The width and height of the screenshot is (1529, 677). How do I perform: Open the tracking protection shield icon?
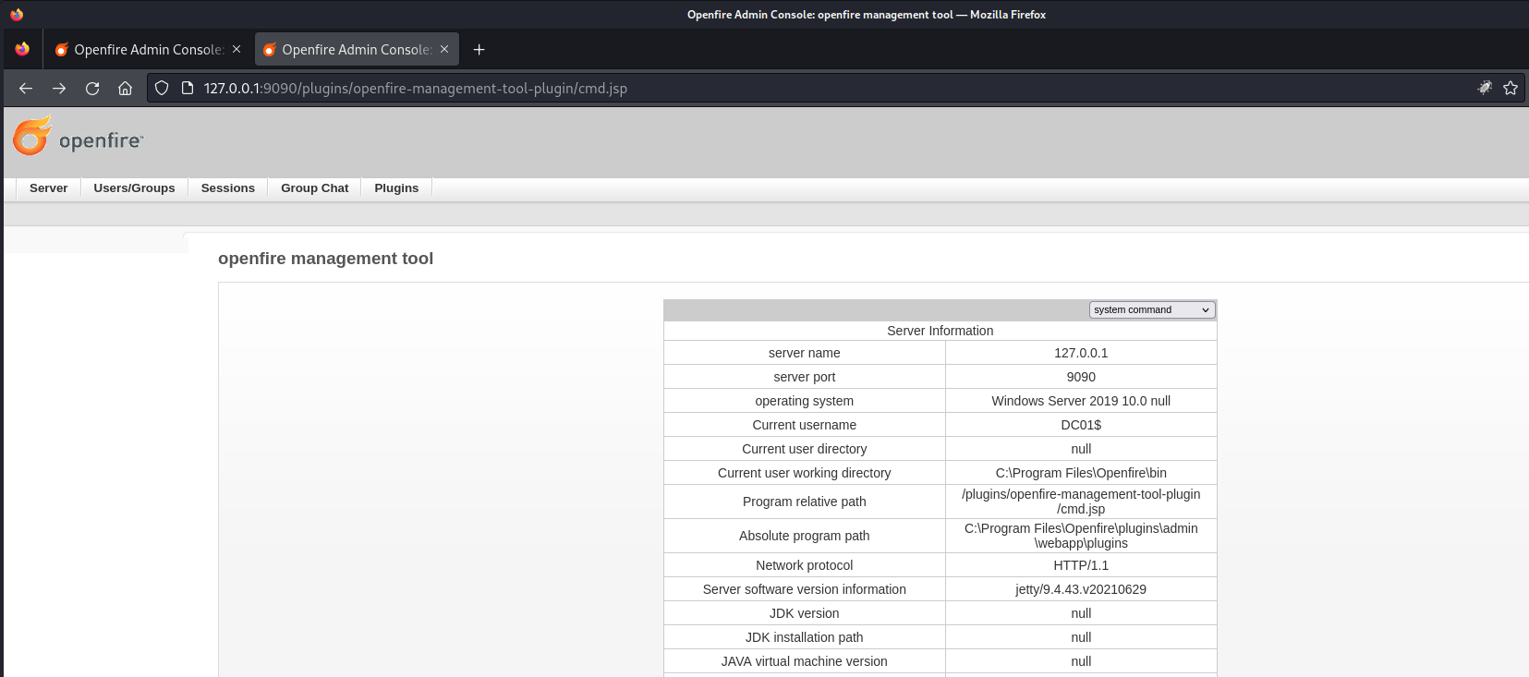point(162,89)
